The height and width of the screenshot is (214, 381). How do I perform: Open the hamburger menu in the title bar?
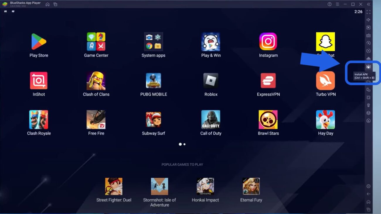pyautogui.click(x=337, y=4)
